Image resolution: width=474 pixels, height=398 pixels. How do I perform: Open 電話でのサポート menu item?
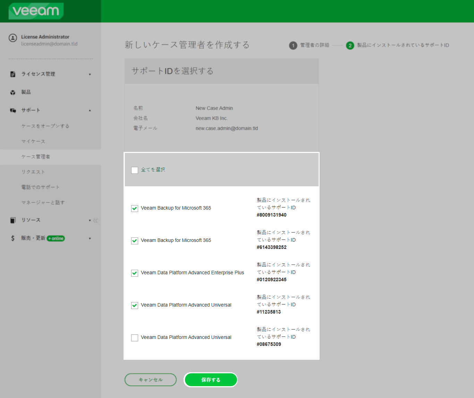pyautogui.click(x=41, y=187)
